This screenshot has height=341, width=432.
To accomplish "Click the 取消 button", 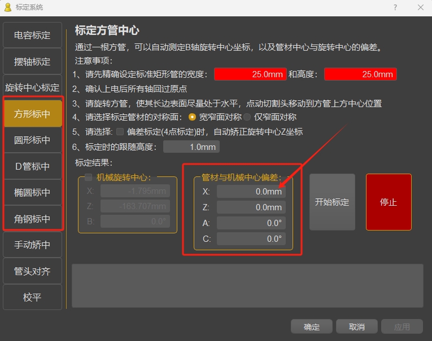I will point(357,327).
